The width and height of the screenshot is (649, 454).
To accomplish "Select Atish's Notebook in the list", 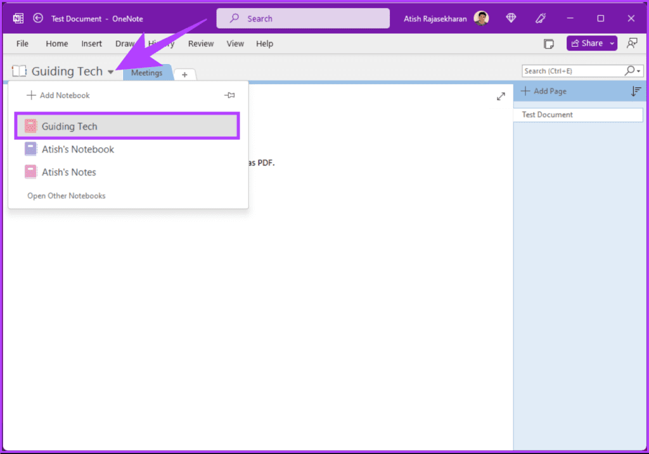I will [127, 149].
